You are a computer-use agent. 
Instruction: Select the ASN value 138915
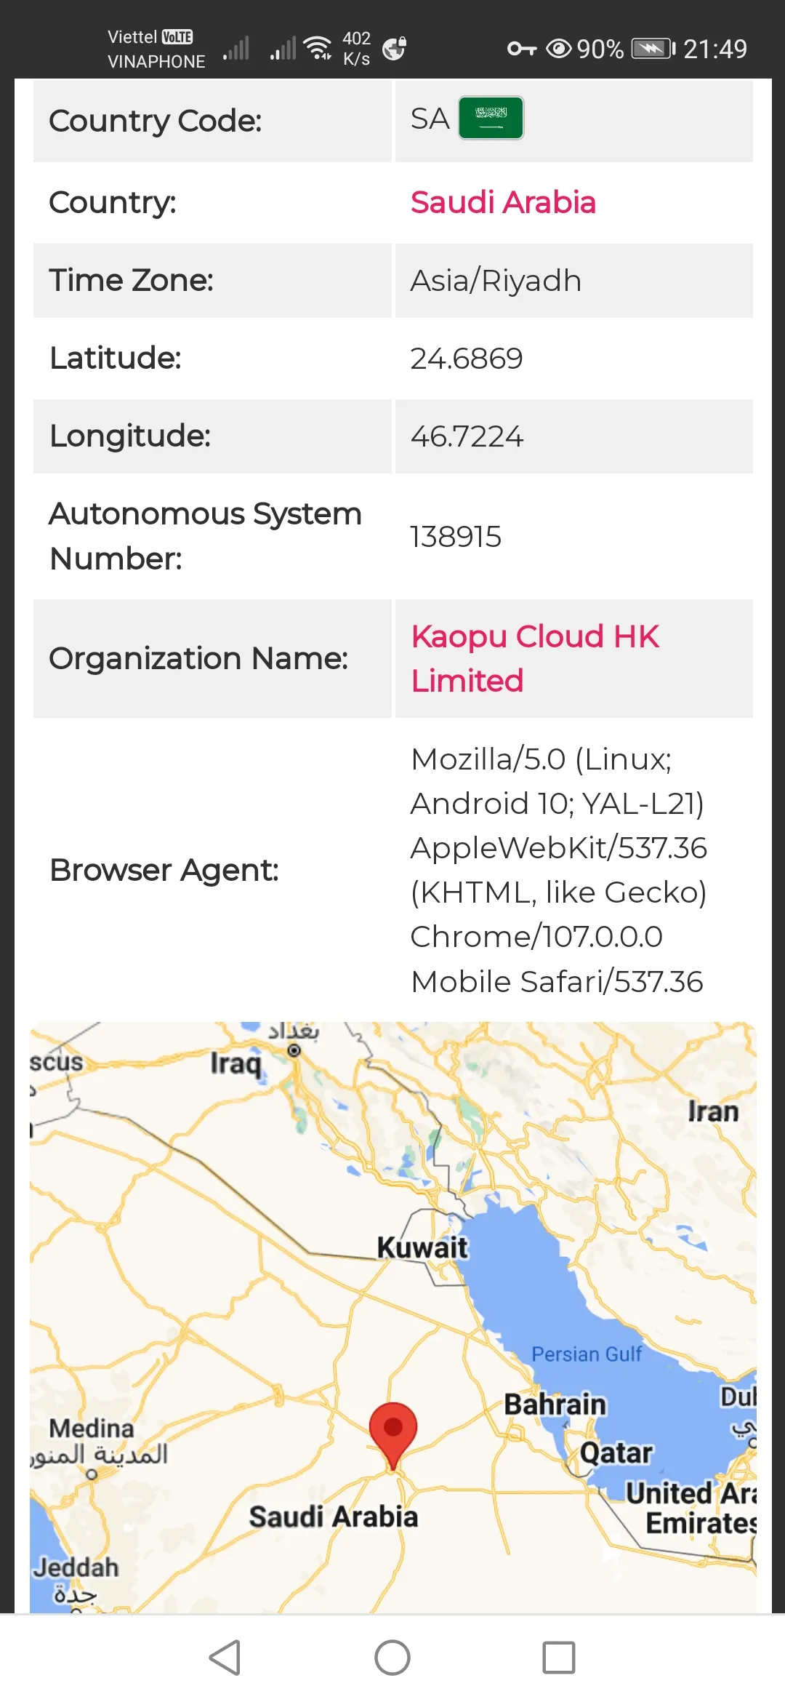point(456,537)
